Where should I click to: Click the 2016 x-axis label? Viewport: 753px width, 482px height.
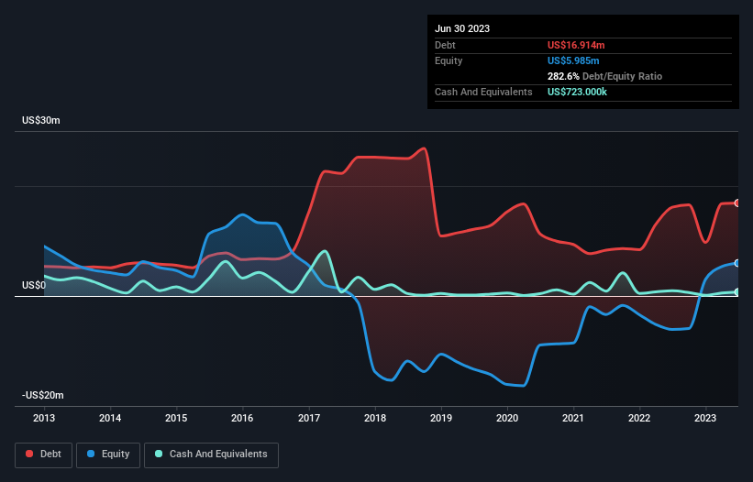[x=242, y=418]
